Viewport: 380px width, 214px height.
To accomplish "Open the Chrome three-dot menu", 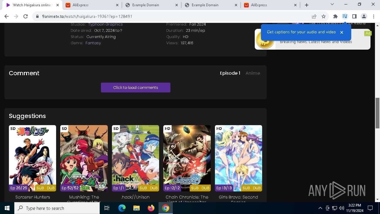I will [x=373, y=16].
